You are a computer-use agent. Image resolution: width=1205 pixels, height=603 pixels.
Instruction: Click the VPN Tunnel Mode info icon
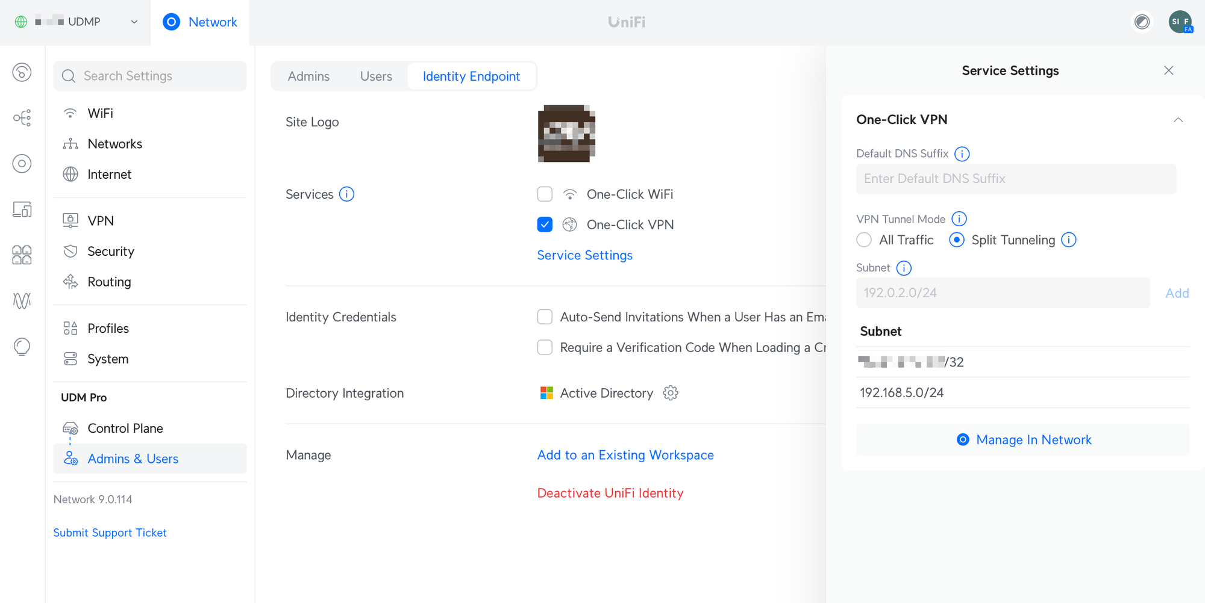tap(959, 219)
